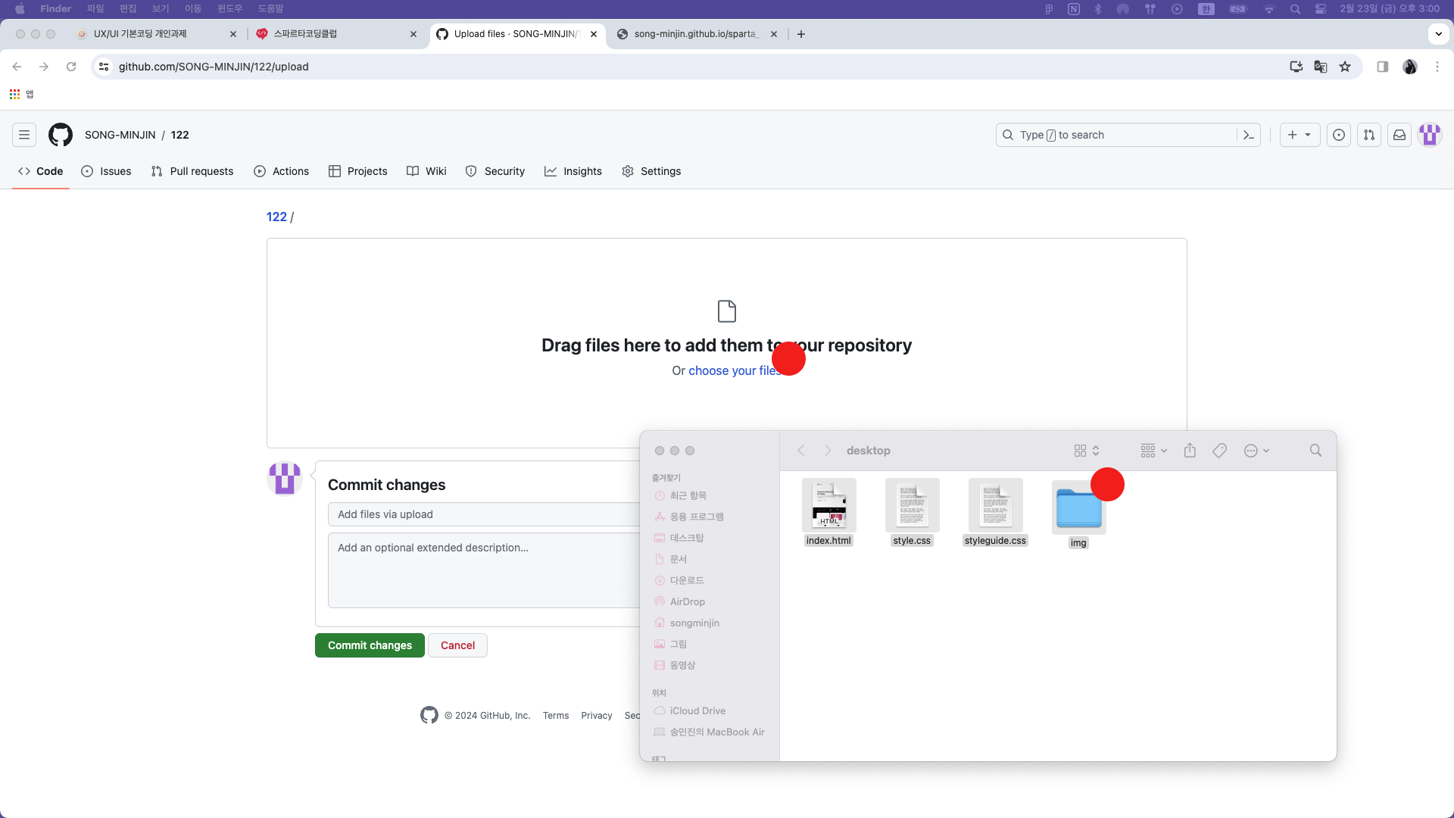Click the Finder share icon
The height and width of the screenshot is (818, 1454).
click(x=1190, y=451)
